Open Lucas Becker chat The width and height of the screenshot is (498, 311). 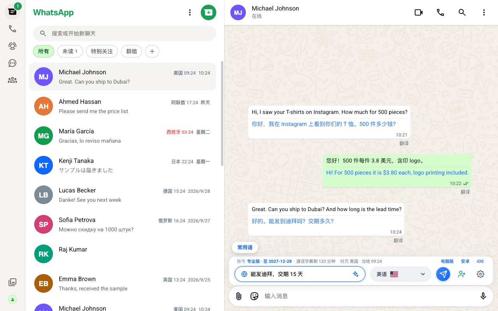(x=123, y=195)
